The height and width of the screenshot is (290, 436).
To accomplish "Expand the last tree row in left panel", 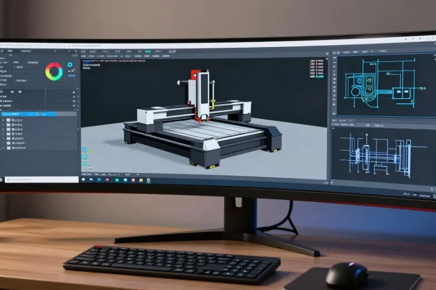I will (3, 148).
